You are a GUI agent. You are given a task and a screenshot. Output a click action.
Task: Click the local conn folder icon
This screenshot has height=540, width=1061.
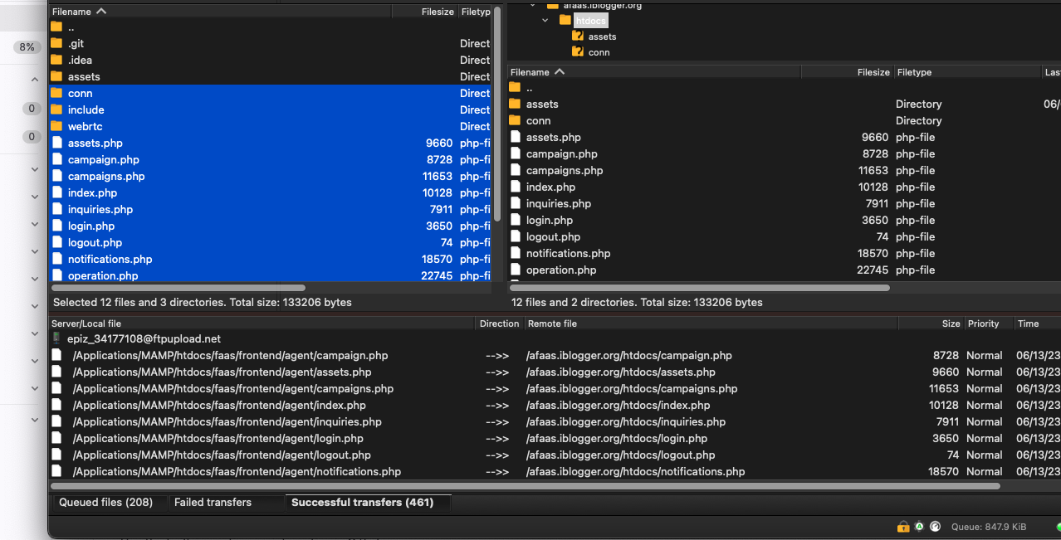pos(56,93)
